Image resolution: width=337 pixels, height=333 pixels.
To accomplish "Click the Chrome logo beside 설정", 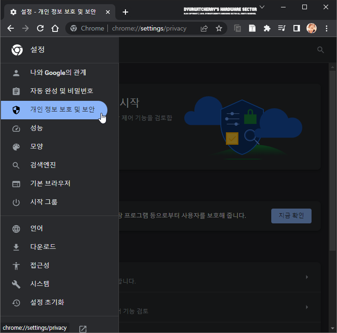I will coord(17,50).
